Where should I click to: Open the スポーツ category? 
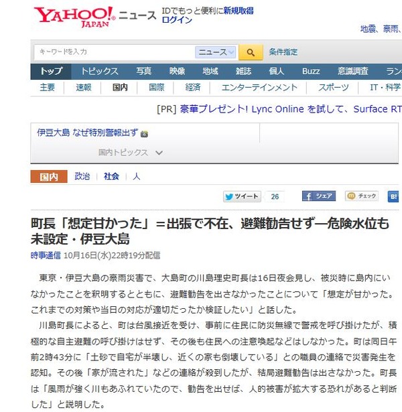tap(334, 87)
